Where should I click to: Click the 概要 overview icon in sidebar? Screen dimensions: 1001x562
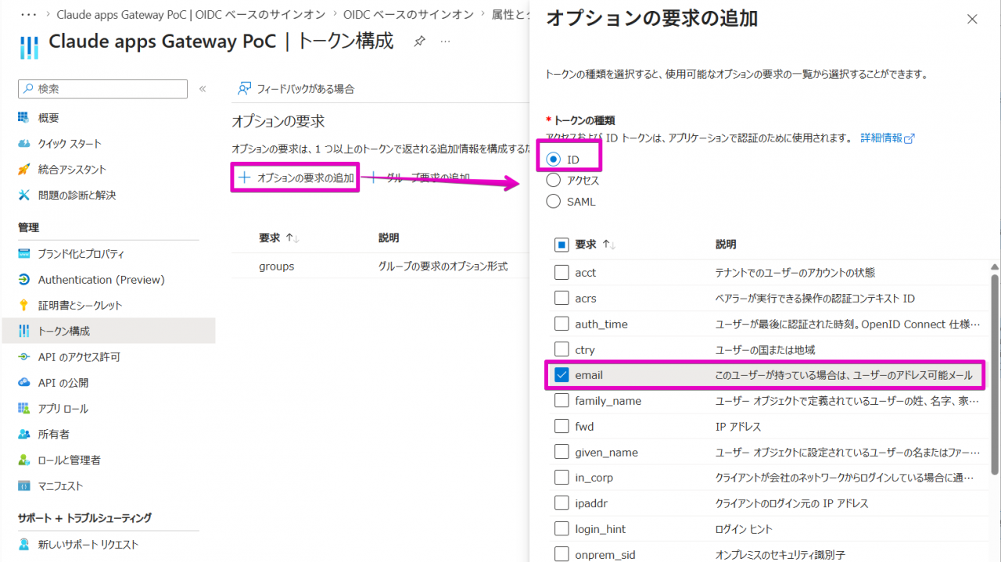24,118
